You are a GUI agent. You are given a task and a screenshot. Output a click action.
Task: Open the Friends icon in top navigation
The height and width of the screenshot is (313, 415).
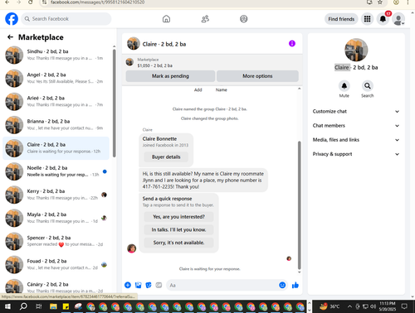(x=205, y=19)
